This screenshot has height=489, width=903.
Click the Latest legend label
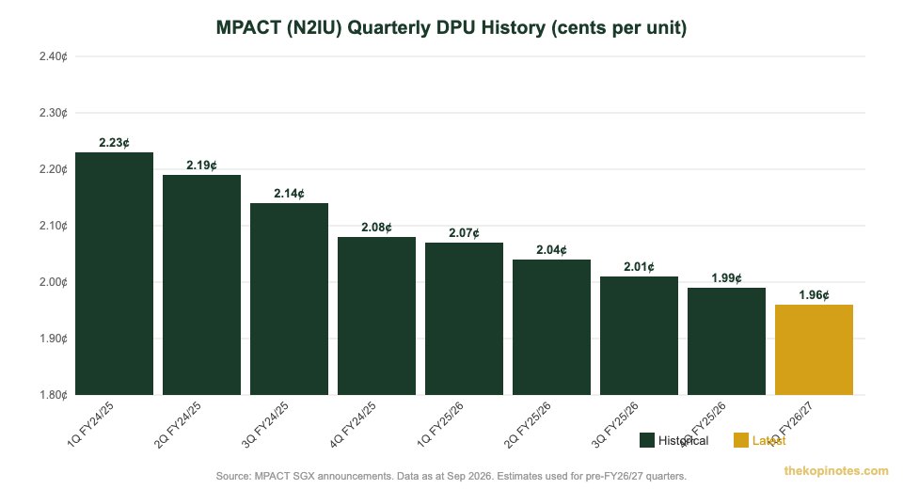pos(768,441)
